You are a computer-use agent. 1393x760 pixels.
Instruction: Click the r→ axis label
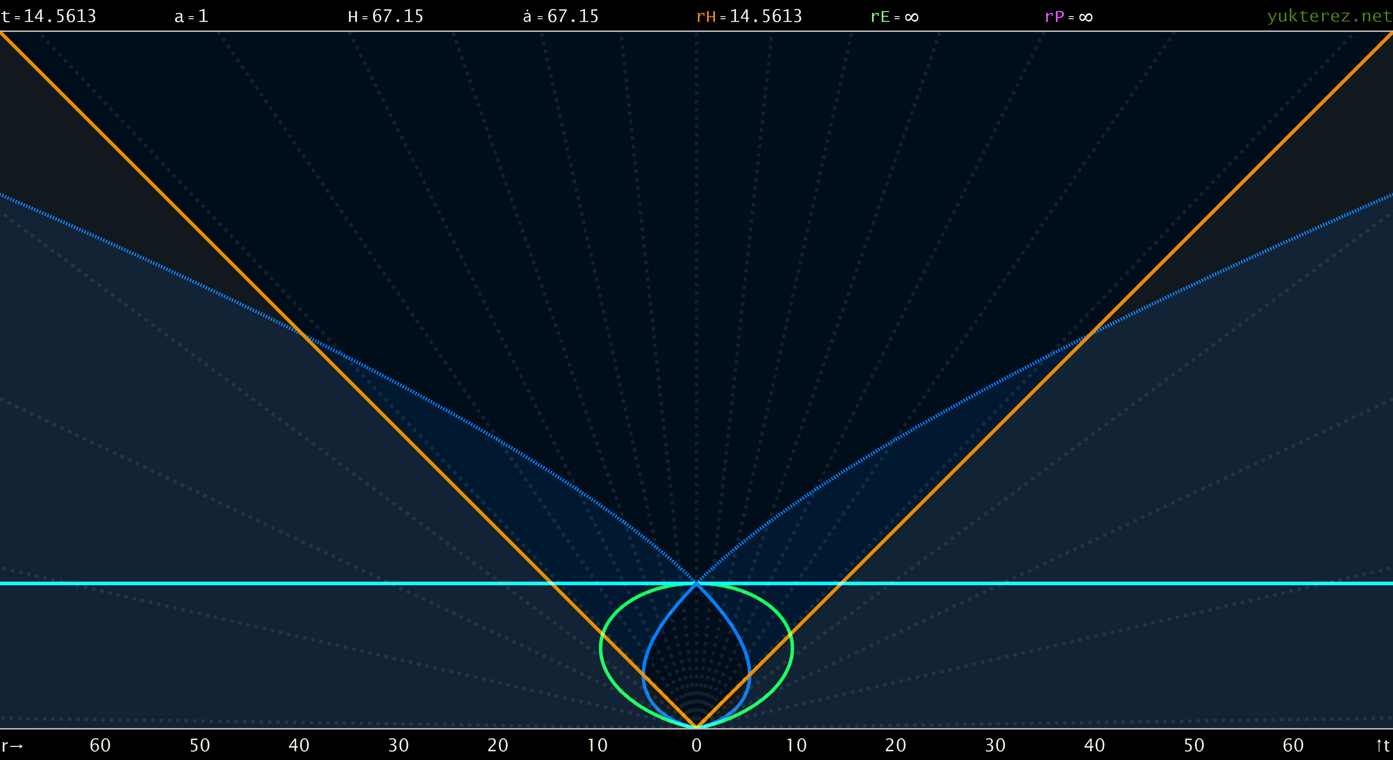point(12,746)
